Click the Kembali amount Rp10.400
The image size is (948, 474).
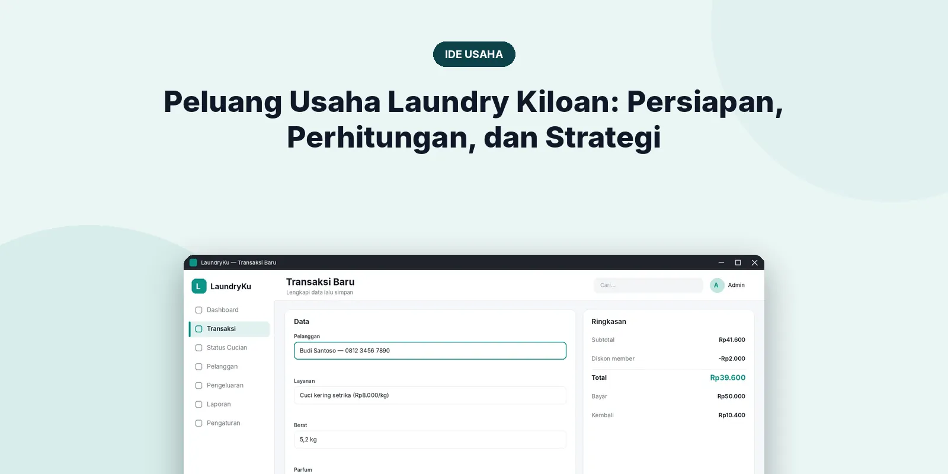point(732,415)
